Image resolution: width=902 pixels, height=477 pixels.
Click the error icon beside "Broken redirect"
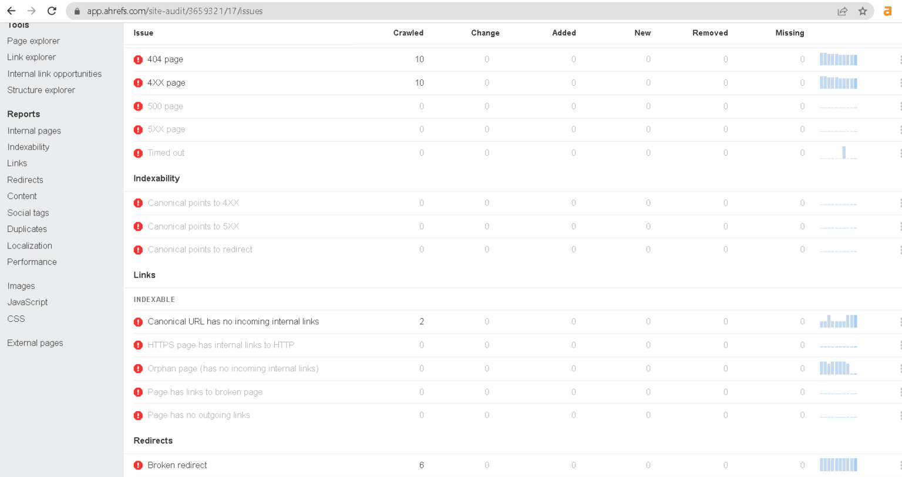pos(138,465)
